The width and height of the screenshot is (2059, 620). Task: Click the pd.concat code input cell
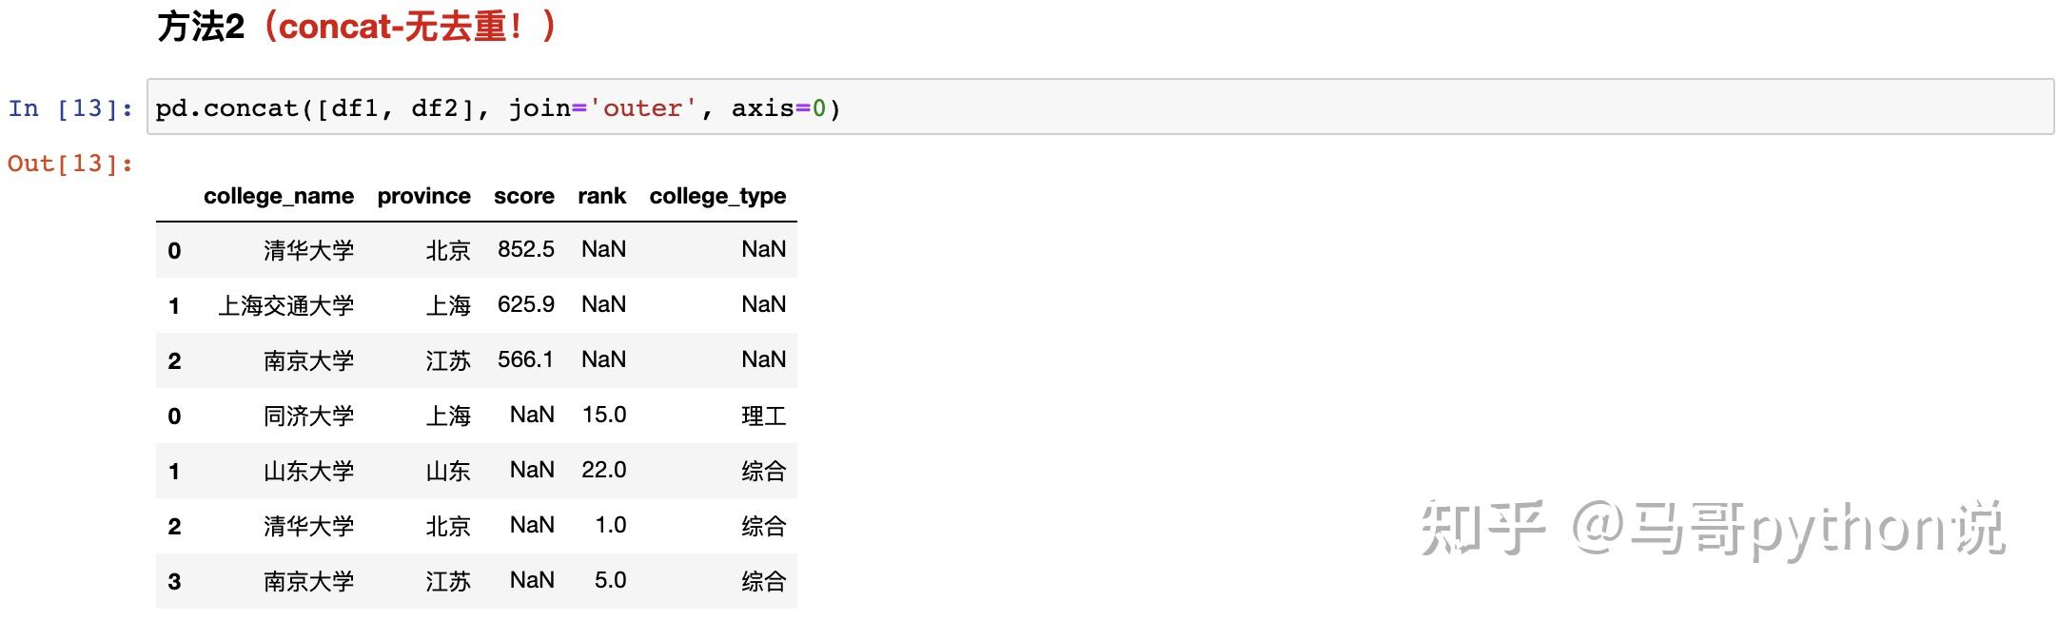coord(1099,107)
